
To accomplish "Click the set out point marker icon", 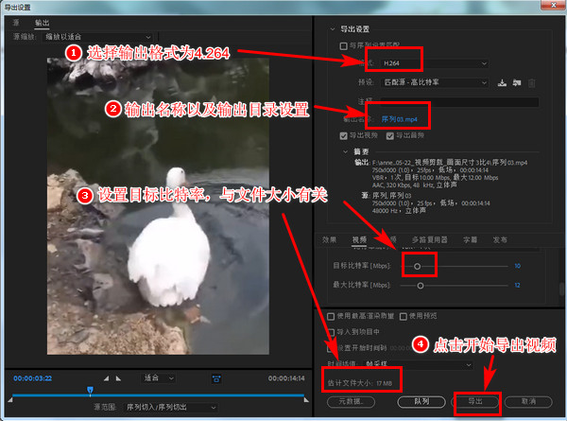I will (118, 378).
